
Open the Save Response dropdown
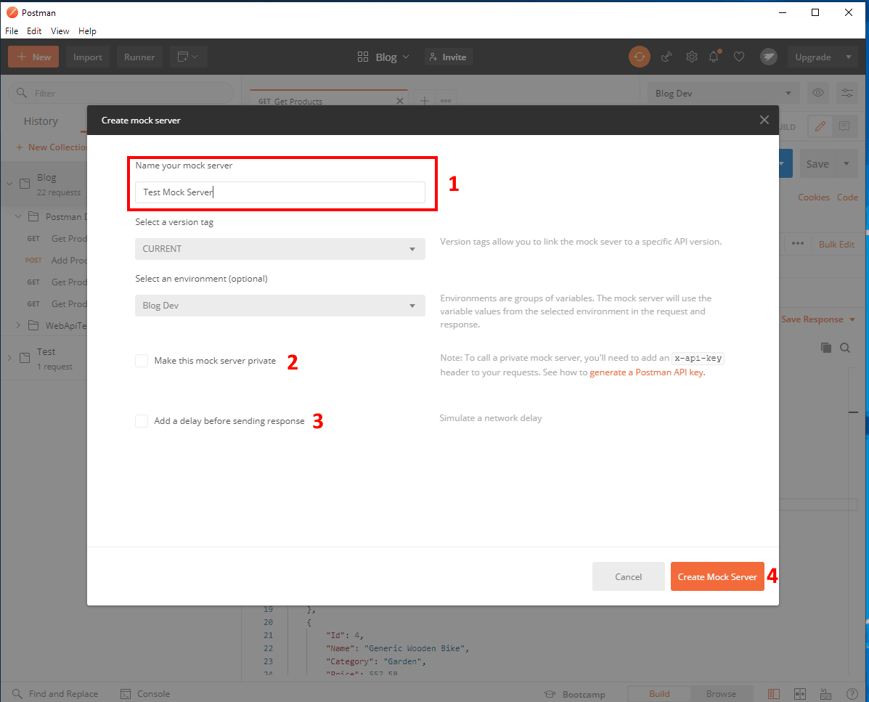pos(819,319)
